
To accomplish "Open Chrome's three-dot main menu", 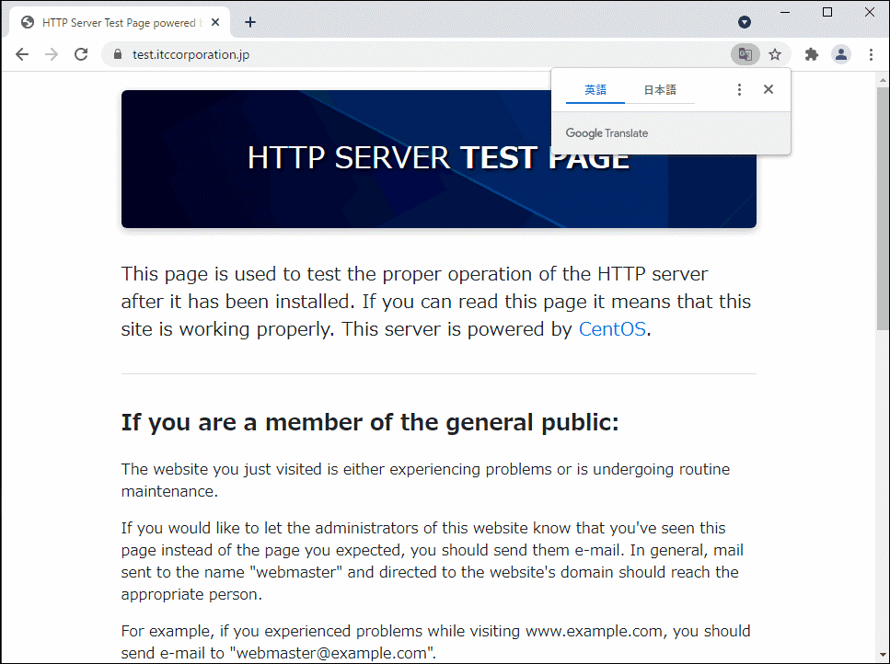I will (x=871, y=54).
